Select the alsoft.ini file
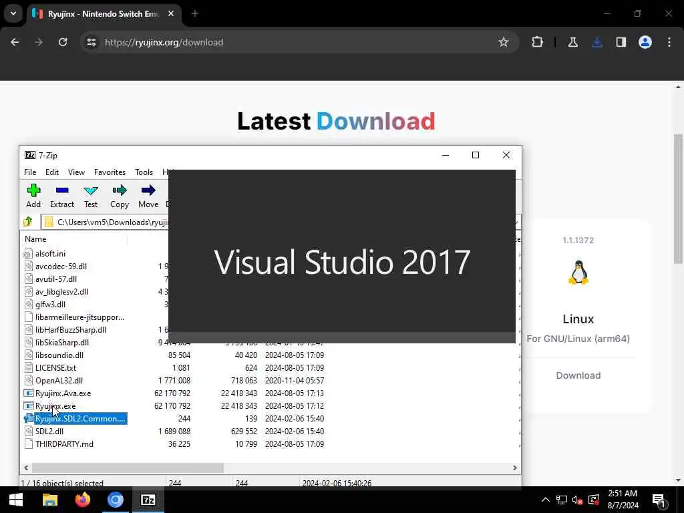Viewport: 684px width, 513px height. pos(50,253)
